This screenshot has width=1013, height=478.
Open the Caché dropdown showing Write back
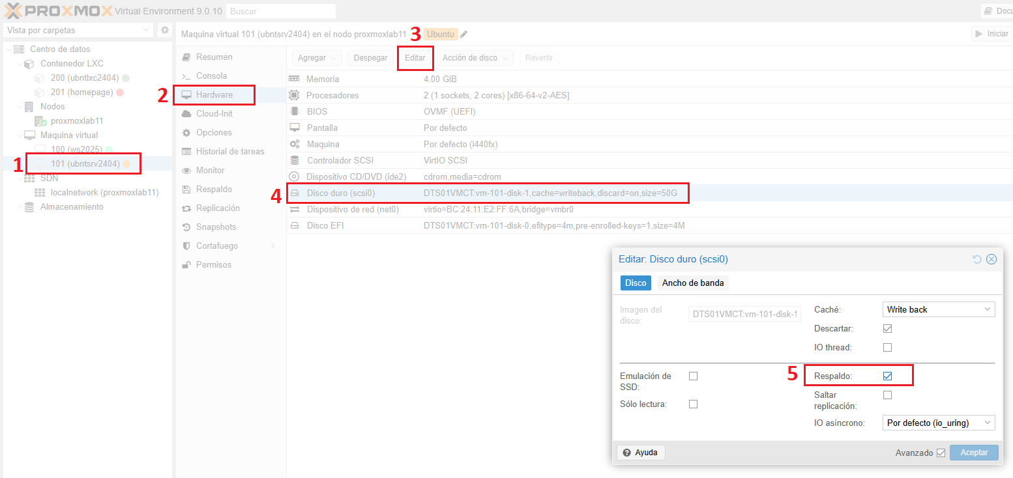click(x=938, y=309)
